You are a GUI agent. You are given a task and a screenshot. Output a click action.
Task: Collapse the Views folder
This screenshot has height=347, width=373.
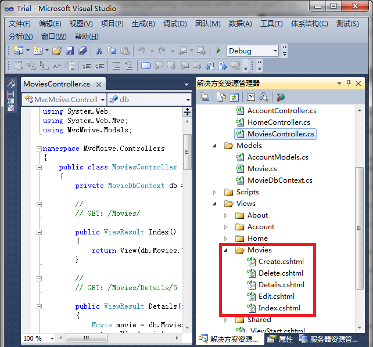pyautogui.click(x=214, y=204)
